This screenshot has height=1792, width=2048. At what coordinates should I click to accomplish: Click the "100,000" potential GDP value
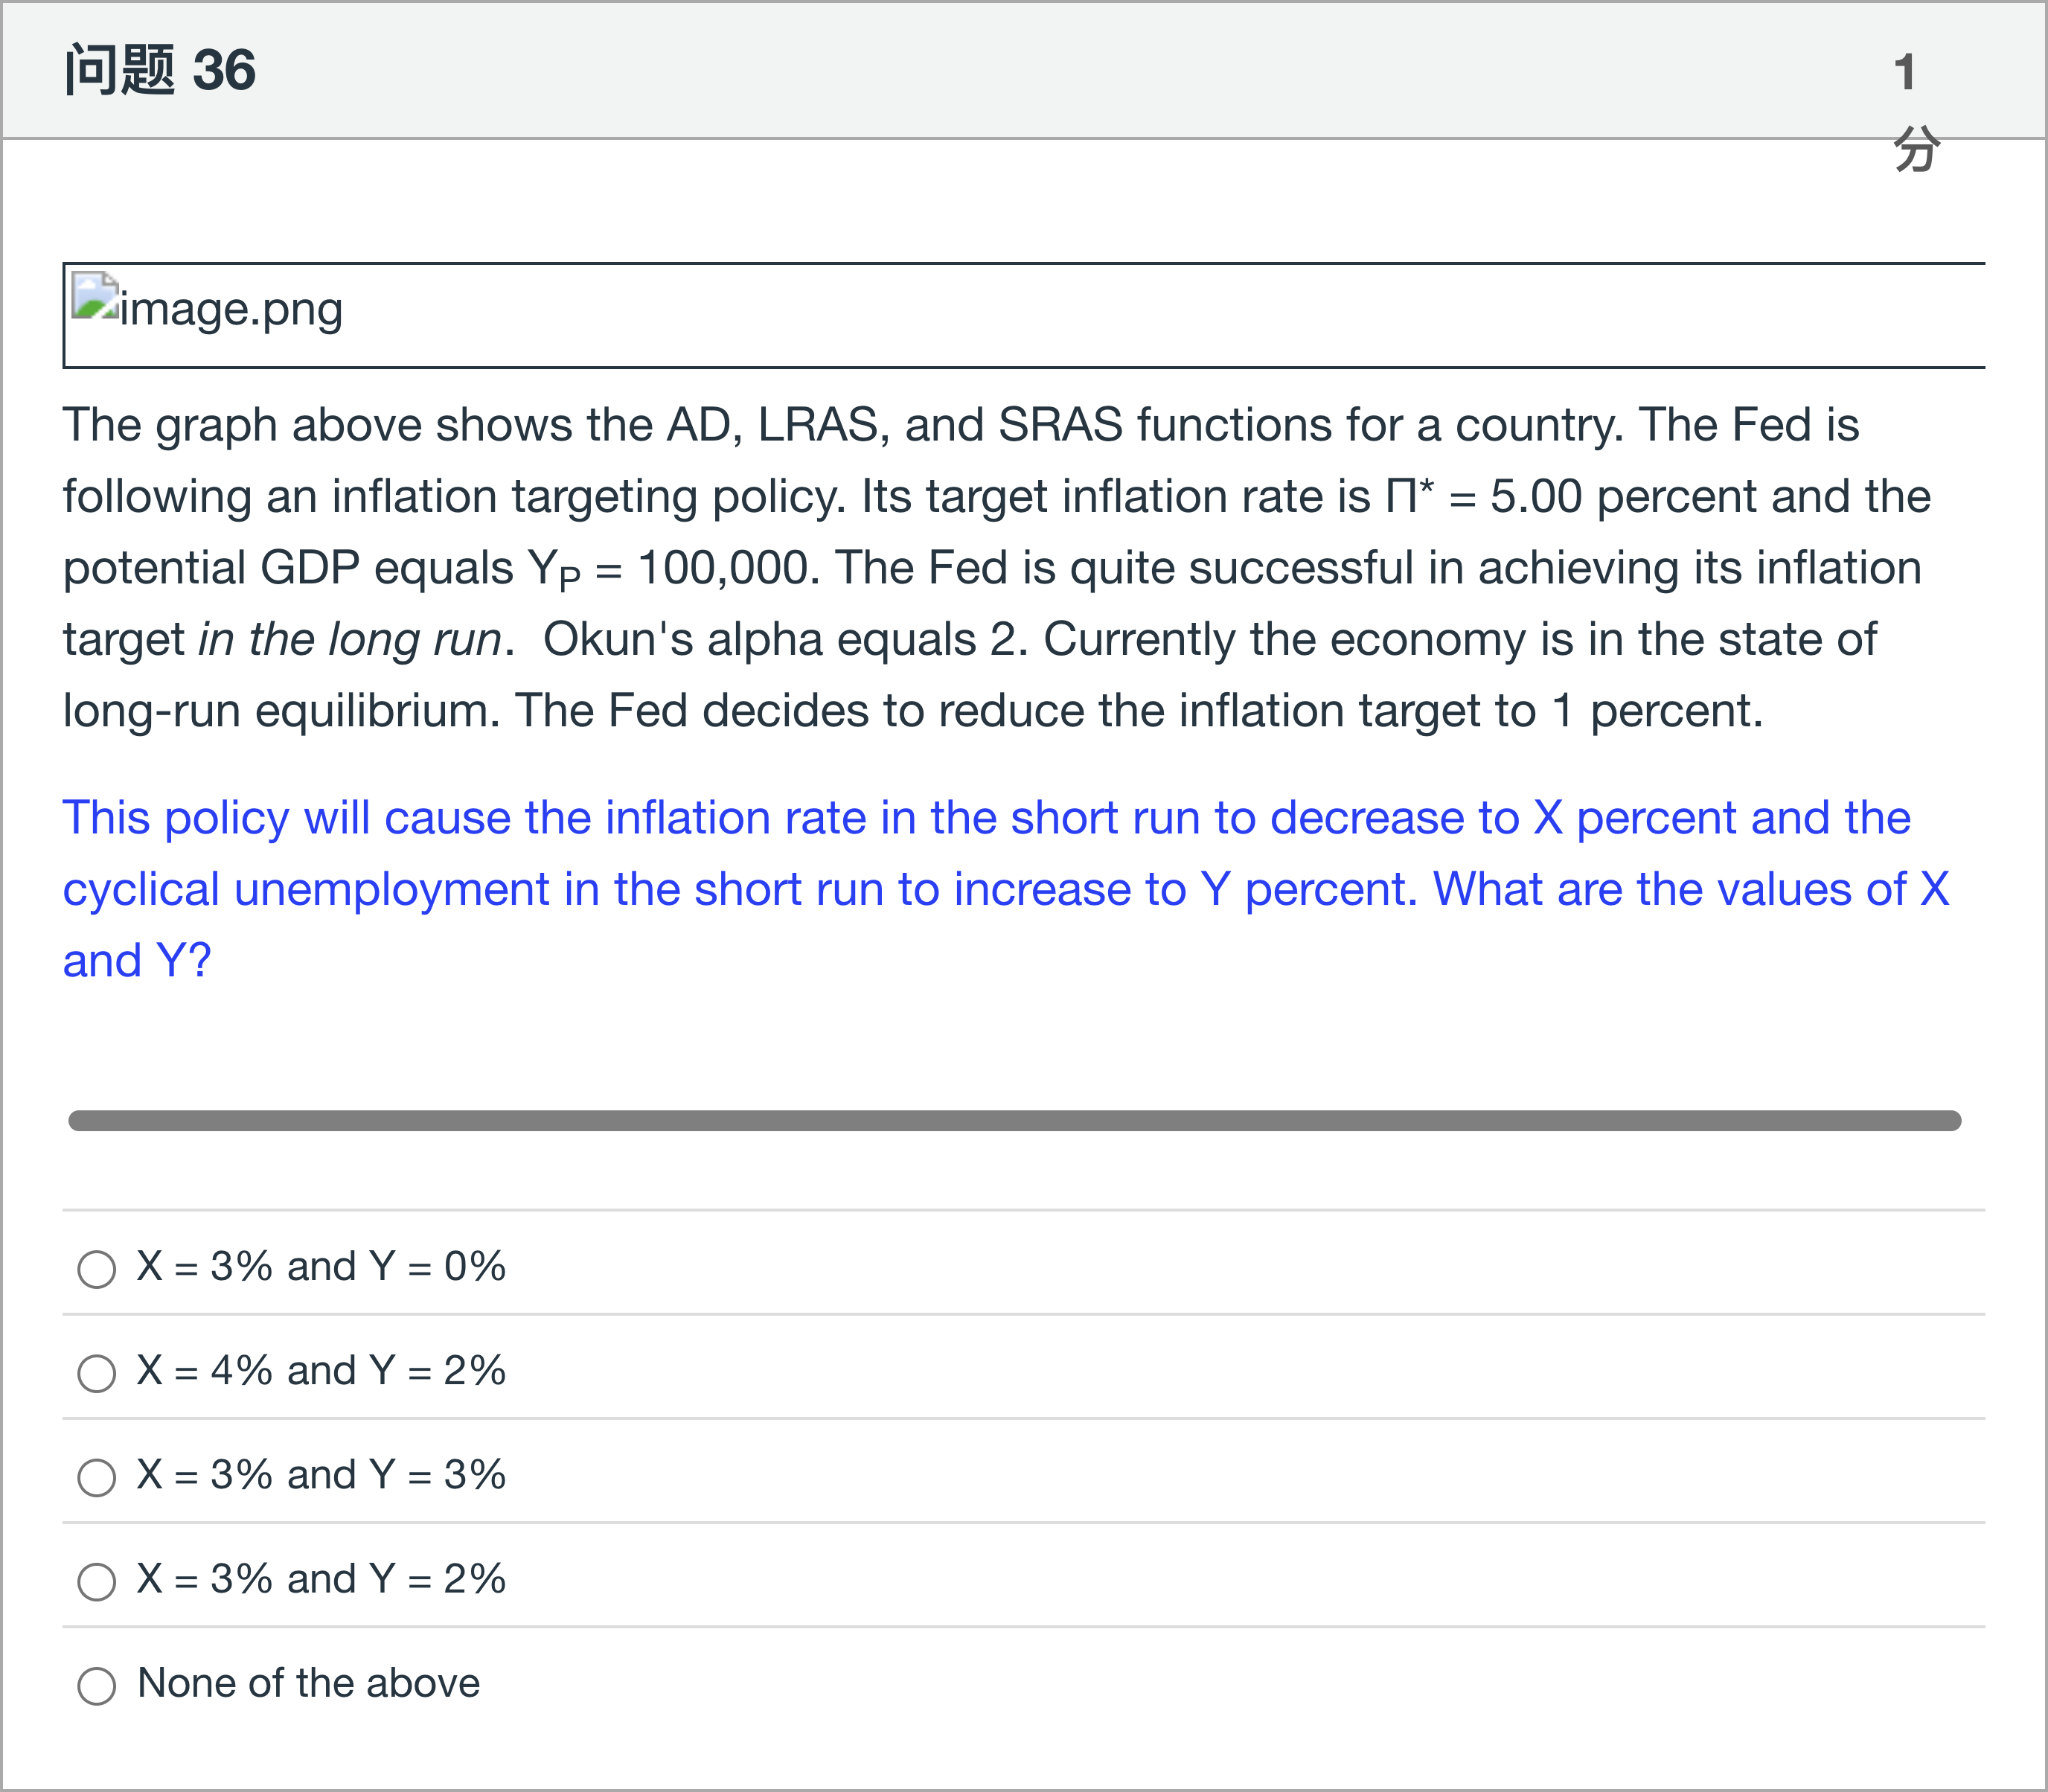coord(722,568)
